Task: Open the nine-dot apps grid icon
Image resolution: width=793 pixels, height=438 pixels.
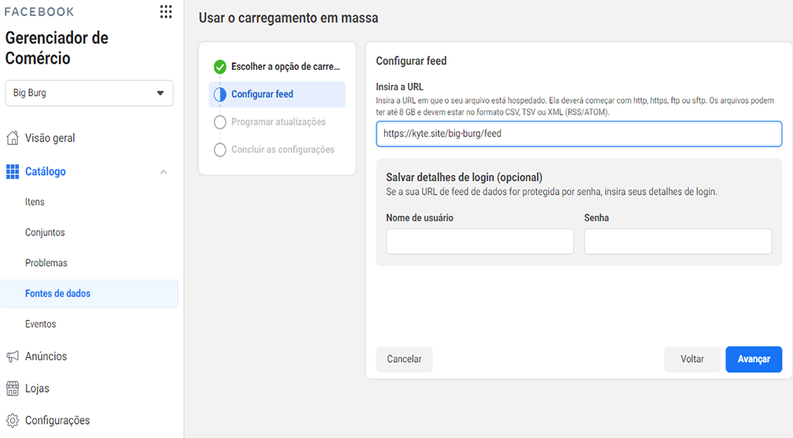Action: [x=166, y=12]
